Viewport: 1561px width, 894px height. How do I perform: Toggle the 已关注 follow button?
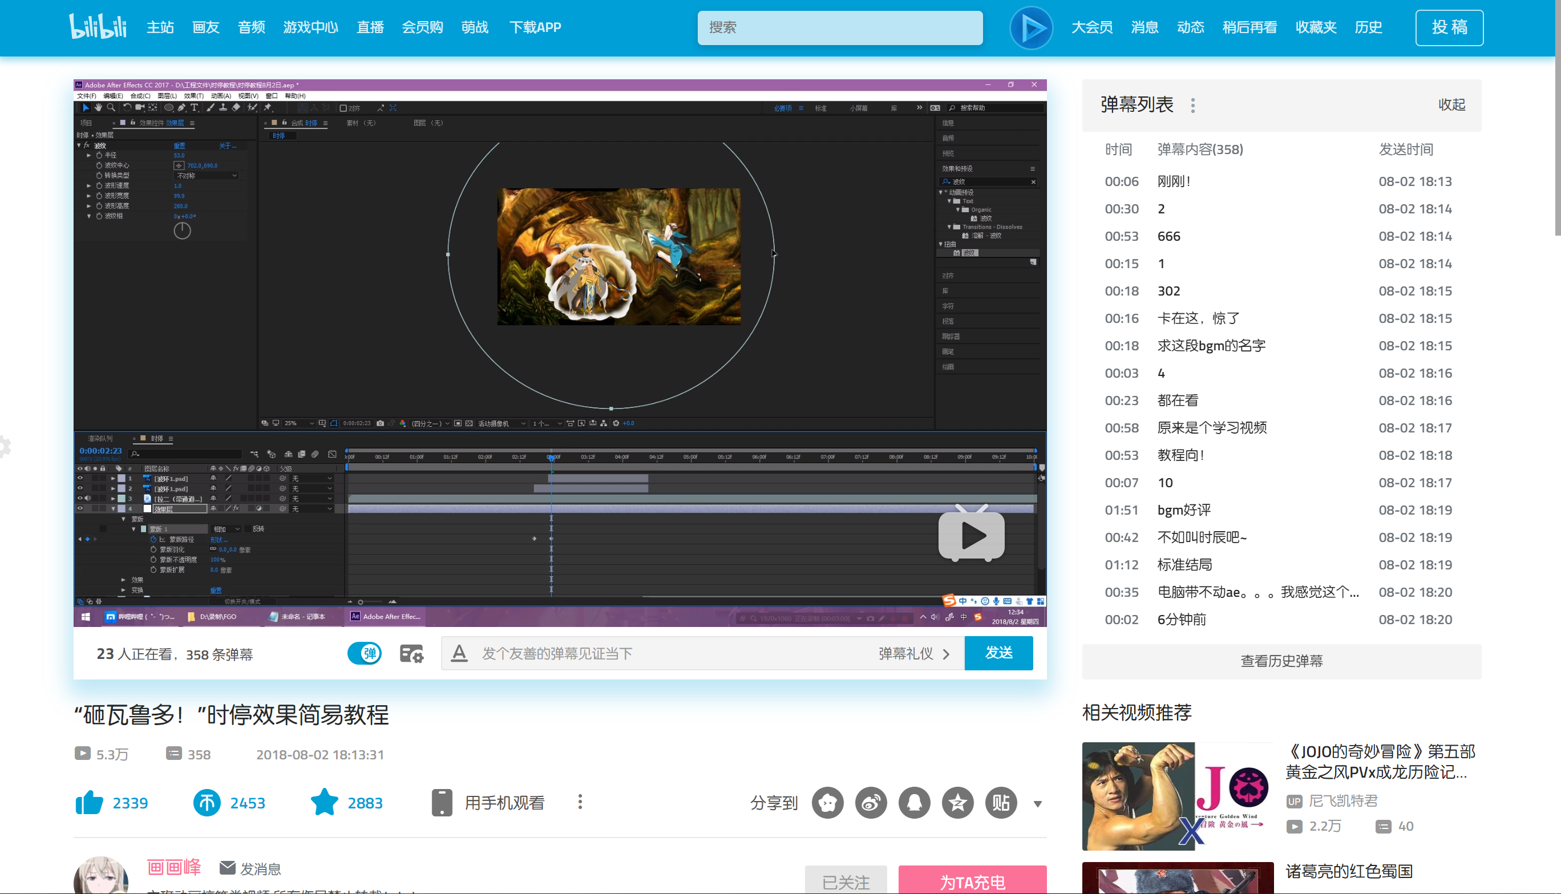click(x=846, y=881)
